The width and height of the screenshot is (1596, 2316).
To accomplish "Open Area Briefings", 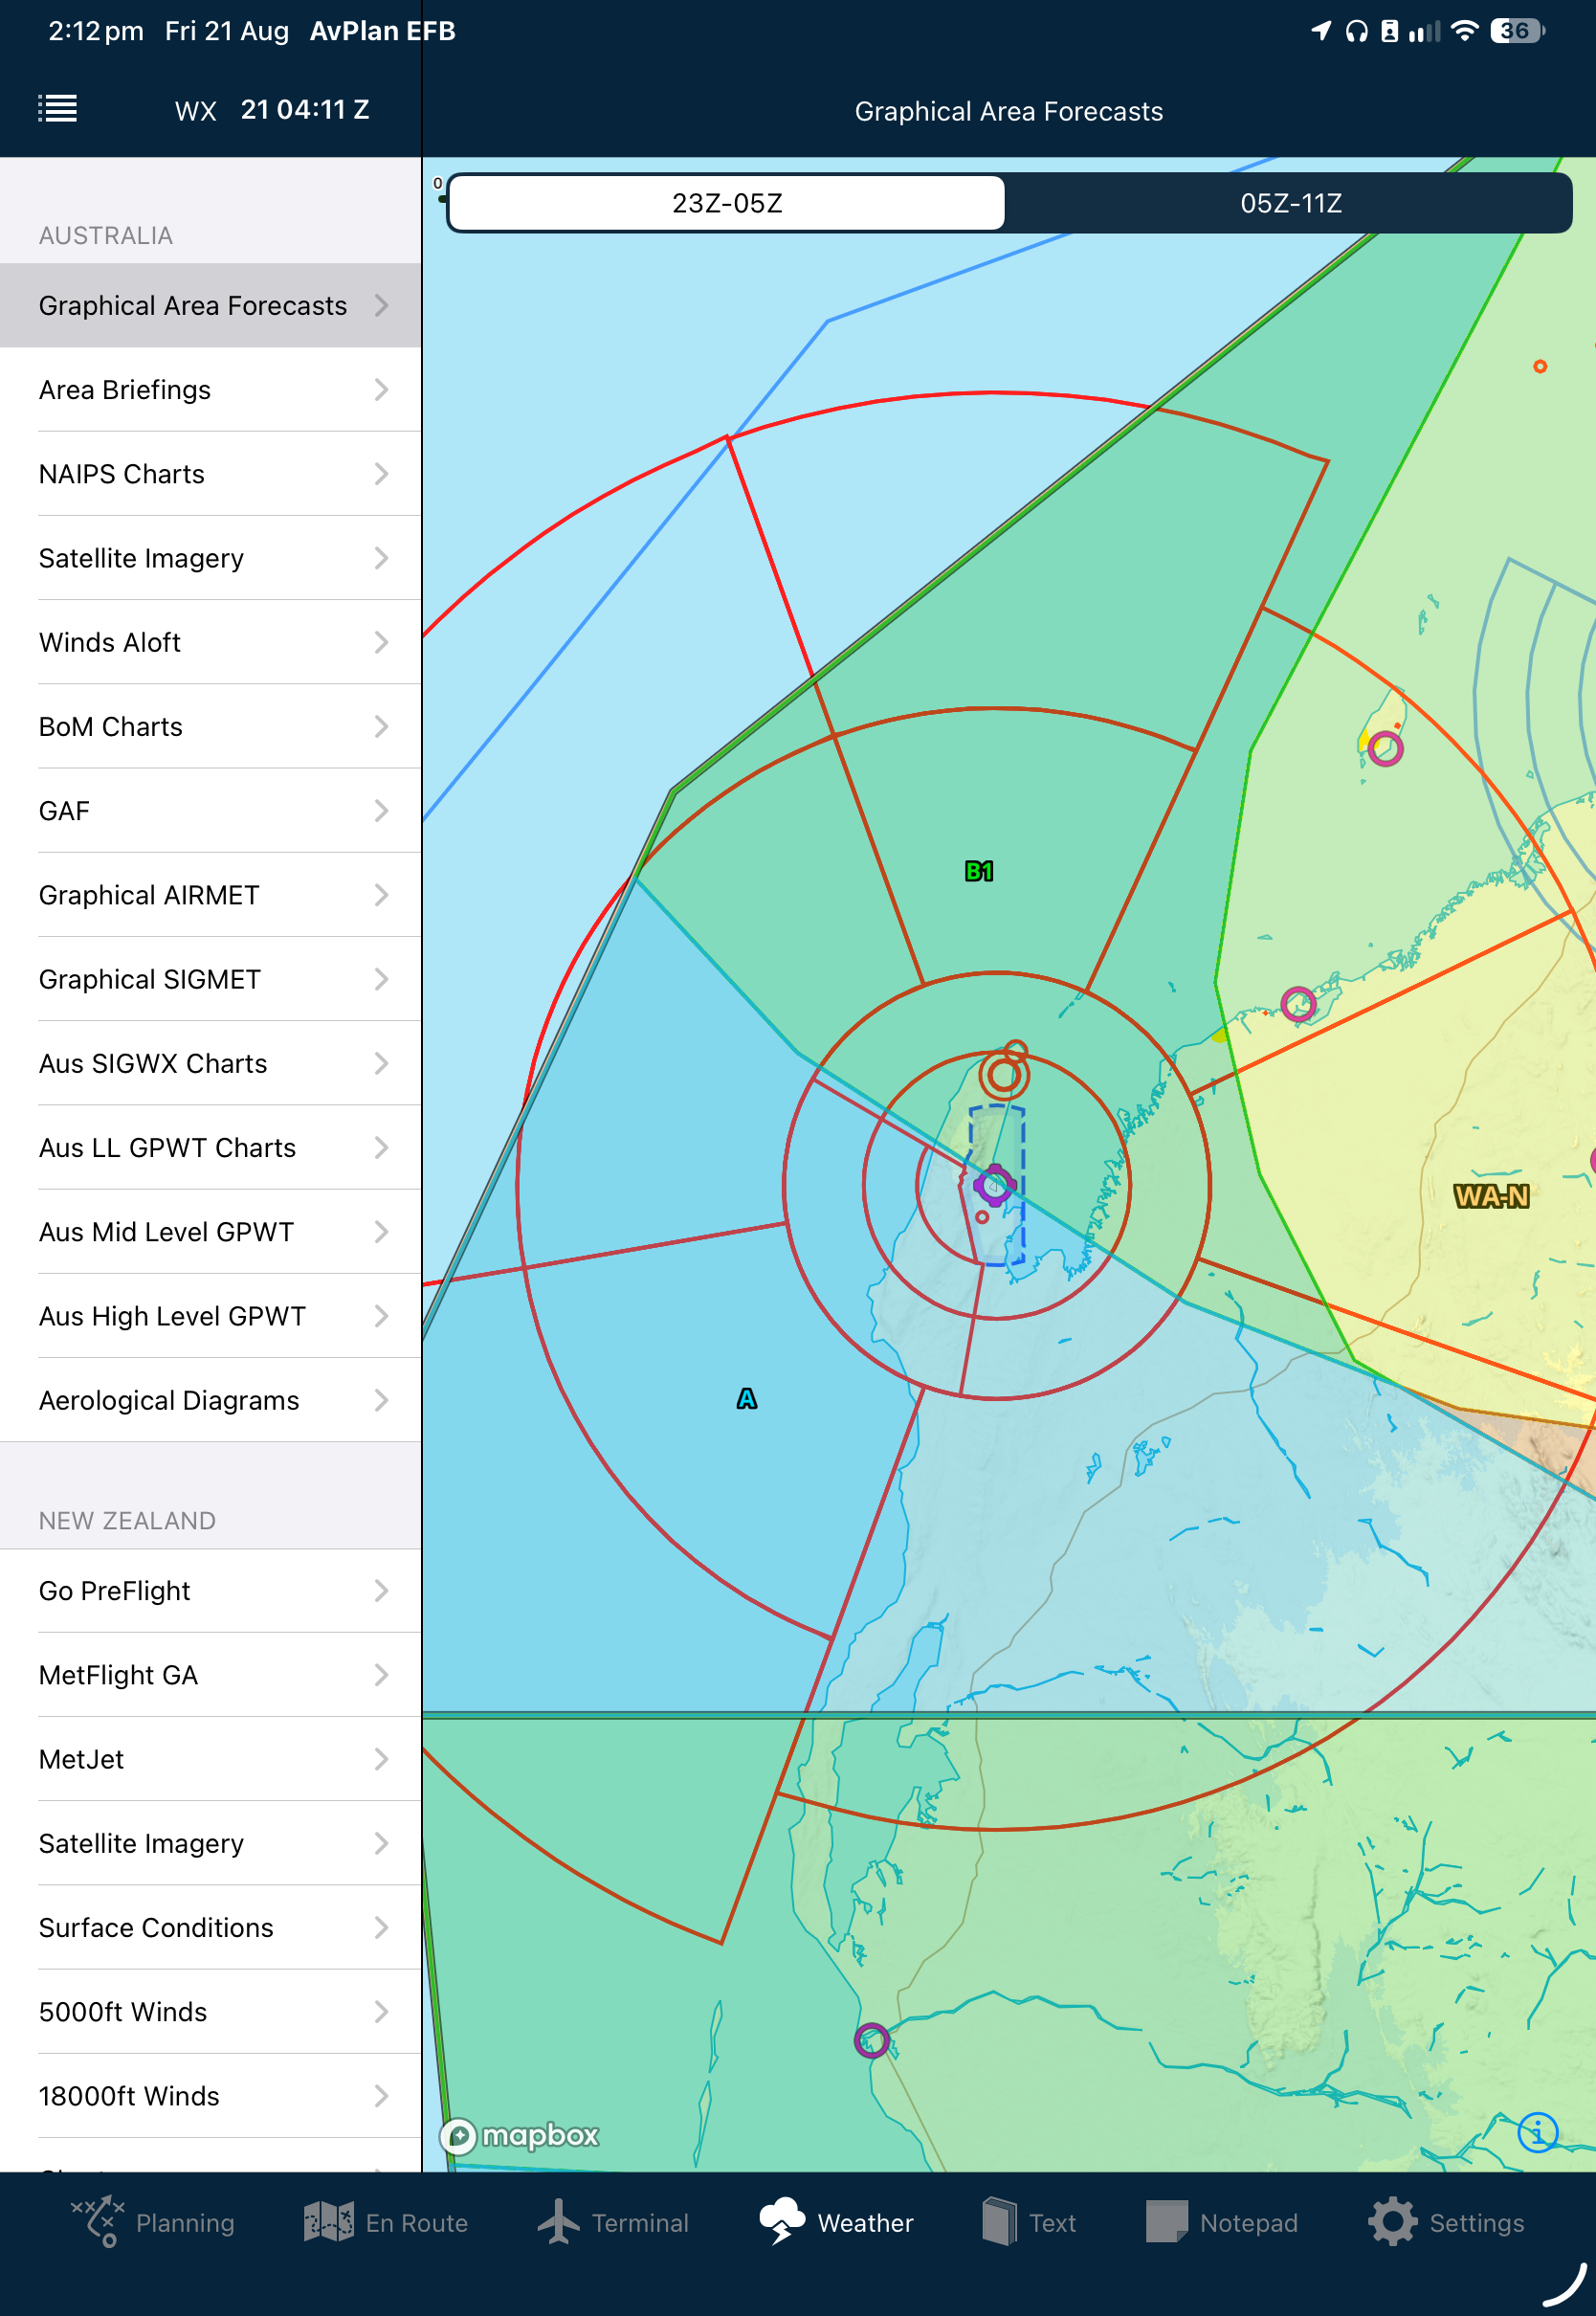I will (210, 389).
